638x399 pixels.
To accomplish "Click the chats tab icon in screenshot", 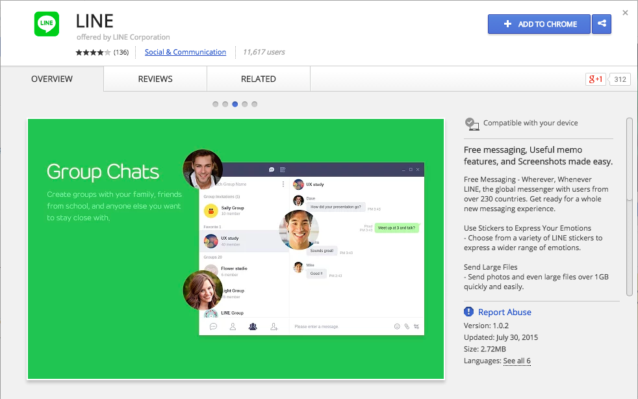I will point(213,326).
